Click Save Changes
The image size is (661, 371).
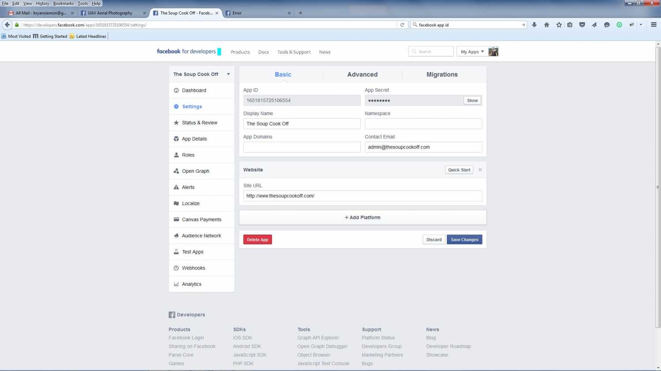pyautogui.click(x=464, y=240)
